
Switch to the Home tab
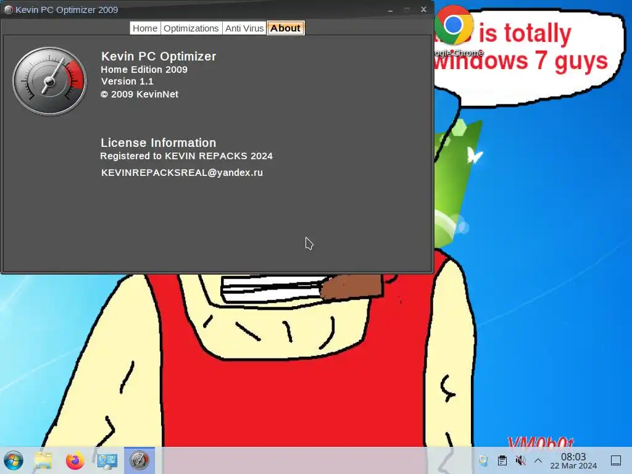(145, 28)
